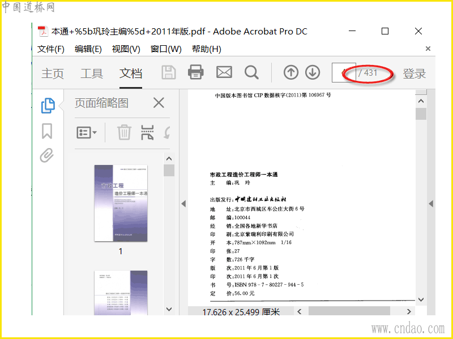Click the total pages text / 431
The width and height of the screenshot is (453, 339).
click(367, 72)
